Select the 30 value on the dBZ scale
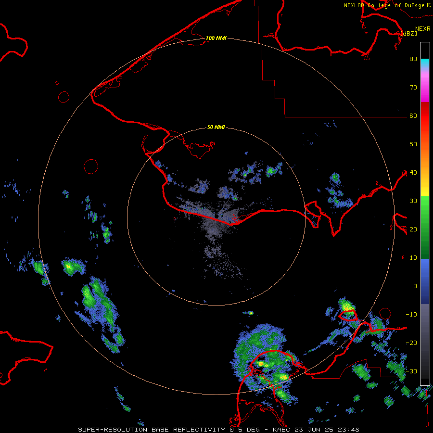433x433 pixels. (x=413, y=201)
